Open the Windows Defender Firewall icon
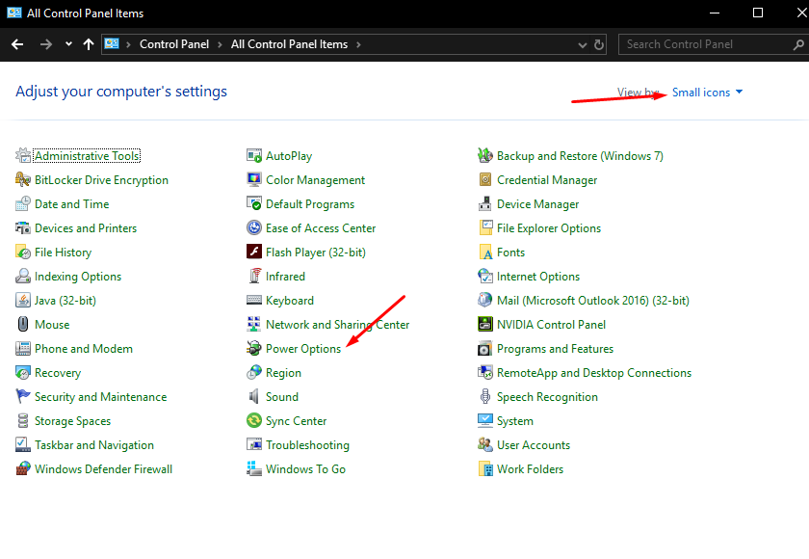Image resolution: width=809 pixels, height=559 pixels. pos(24,469)
